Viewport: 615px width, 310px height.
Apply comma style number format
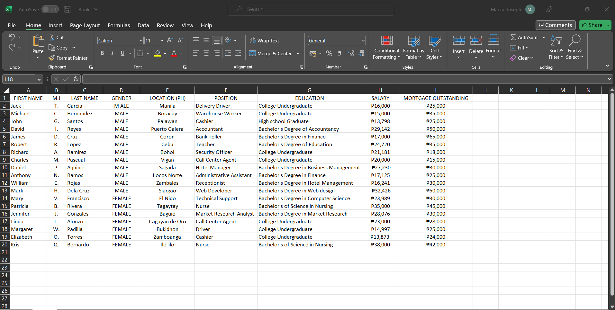pyautogui.click(x=339, y=53)
